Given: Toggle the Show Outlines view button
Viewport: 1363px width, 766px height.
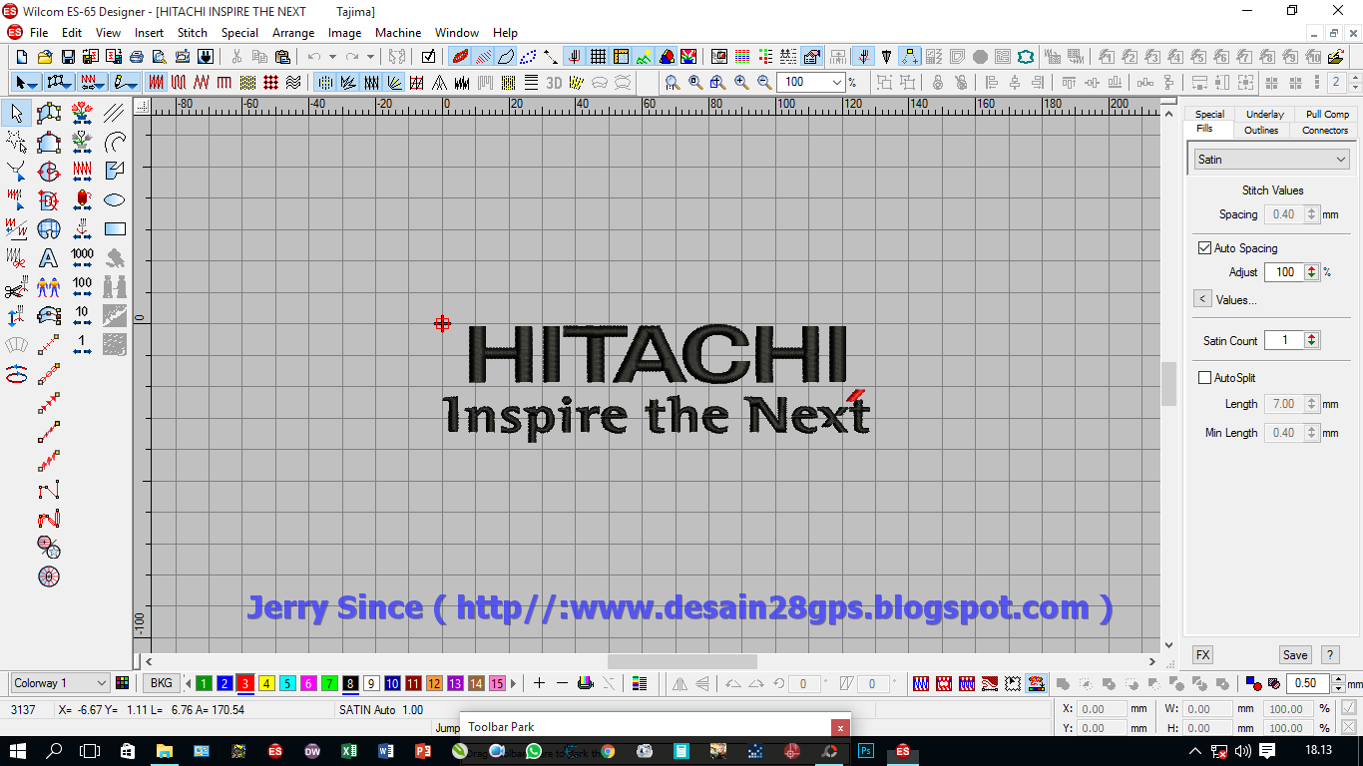Looking at the screenshot, I should tap(506, 57).
